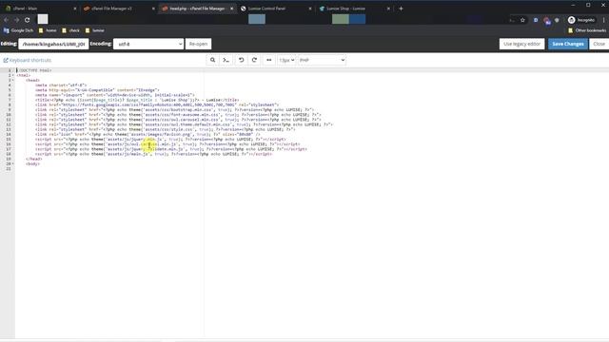Click the closing head tag line
The image size is (609, 342).
pyautogui.click(x=34, y=159)
